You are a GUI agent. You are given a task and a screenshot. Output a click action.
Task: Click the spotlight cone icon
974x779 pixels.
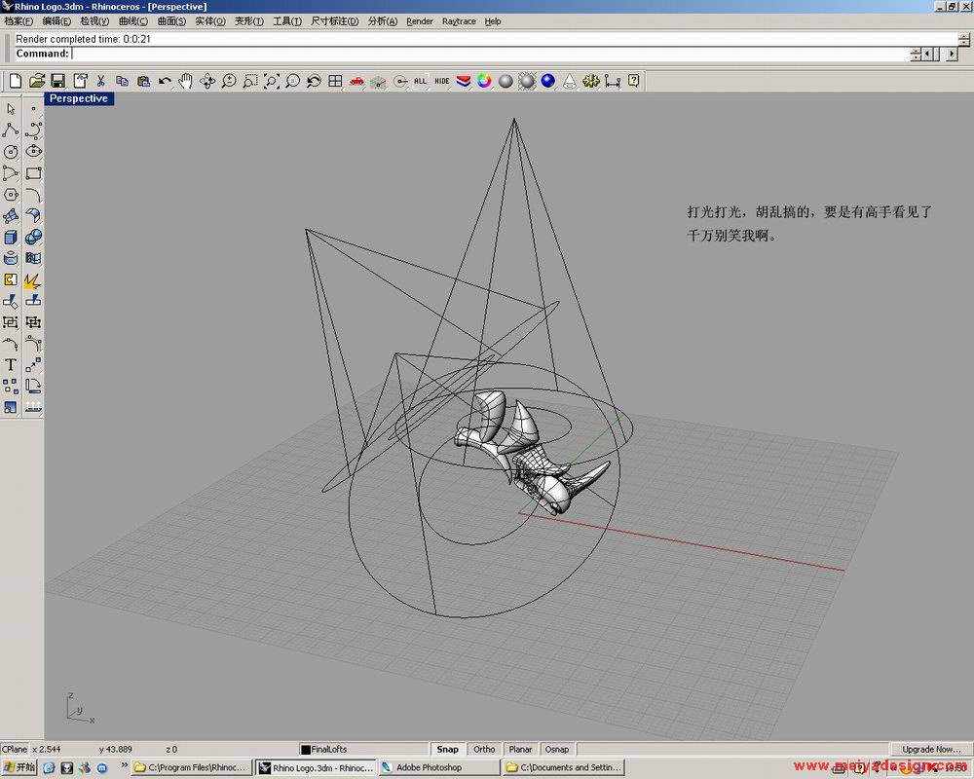570,81
